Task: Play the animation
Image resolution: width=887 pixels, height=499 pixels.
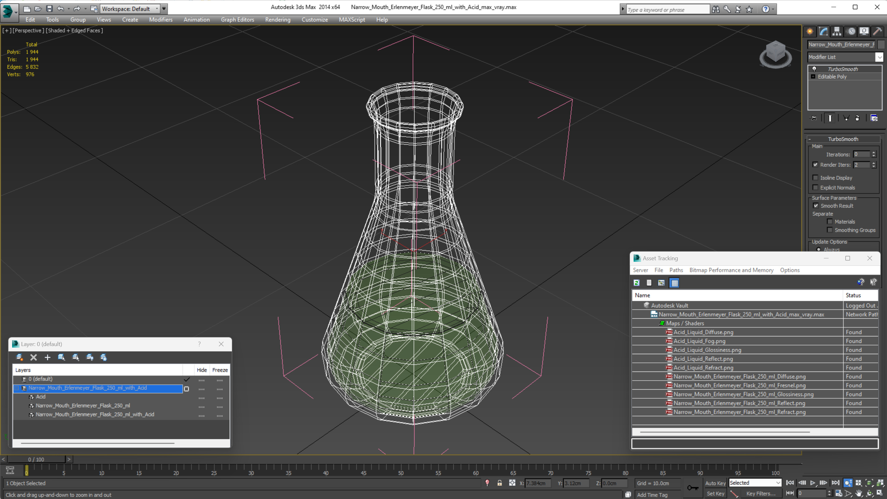Action: coord(813,483)
